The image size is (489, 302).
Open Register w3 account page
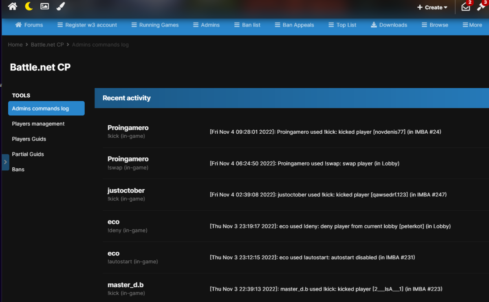coord(87,25)
